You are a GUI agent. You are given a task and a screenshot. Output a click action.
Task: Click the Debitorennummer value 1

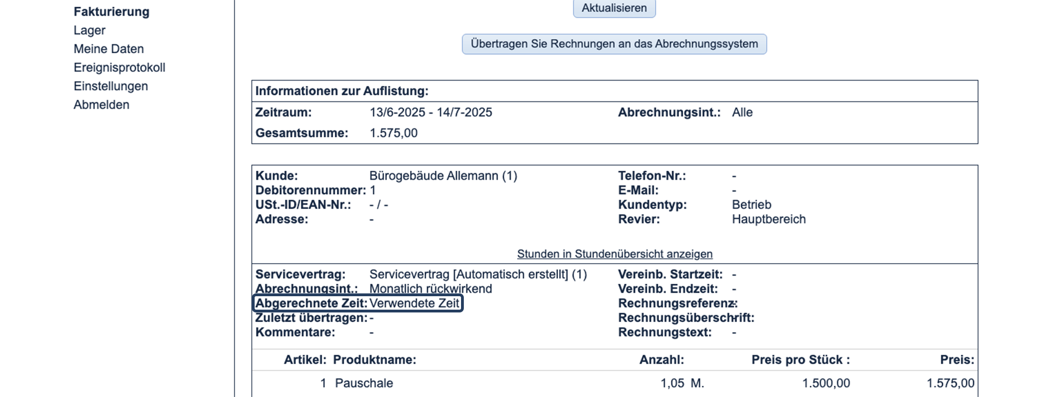coord(373,190)
